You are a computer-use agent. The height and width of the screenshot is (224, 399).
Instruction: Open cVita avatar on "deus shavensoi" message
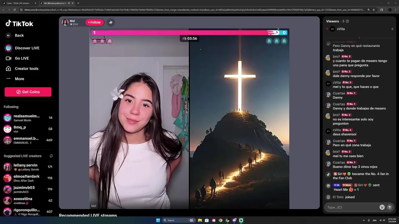(328, 131)
